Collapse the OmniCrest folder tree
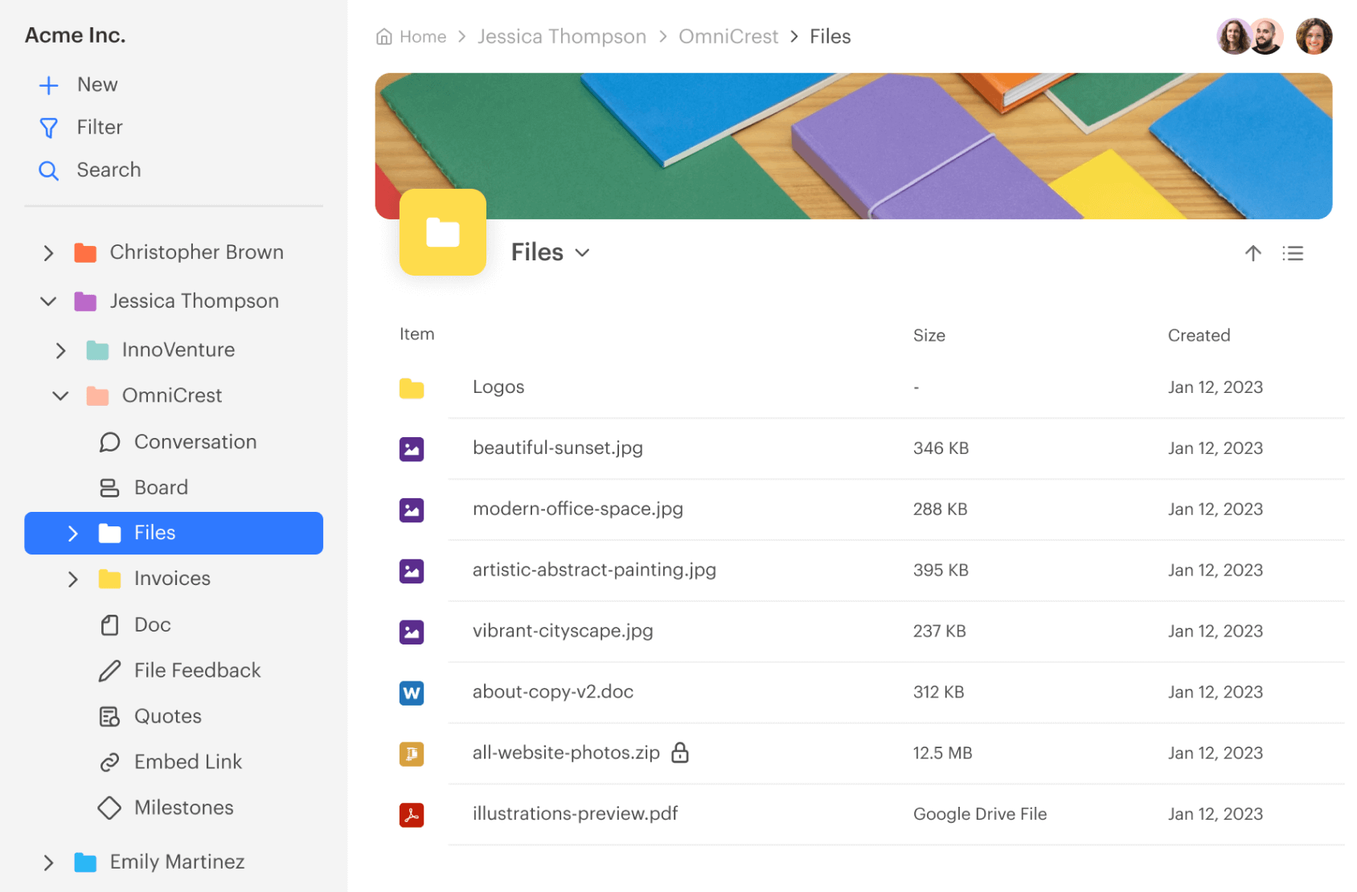The height and width of the screenshot is (892, 1357). [x=59, y=395]
